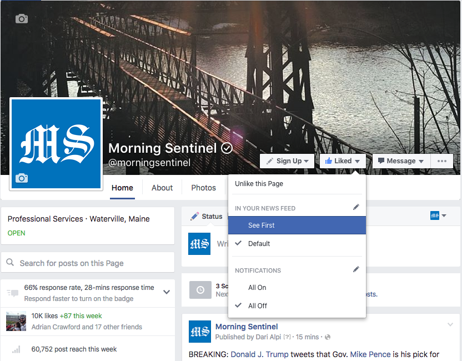Click the clock scheduled posts icon
Screen dimensions: 462x361
pos(200,290)
